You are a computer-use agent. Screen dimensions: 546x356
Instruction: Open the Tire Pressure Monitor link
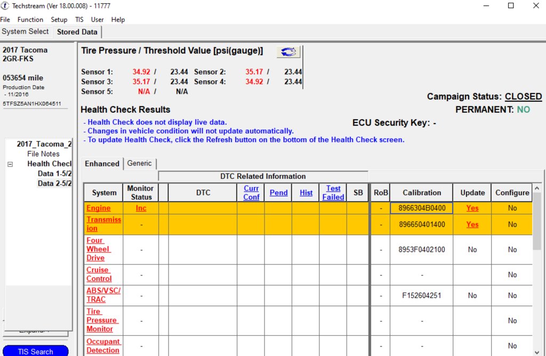click(101, 320)
